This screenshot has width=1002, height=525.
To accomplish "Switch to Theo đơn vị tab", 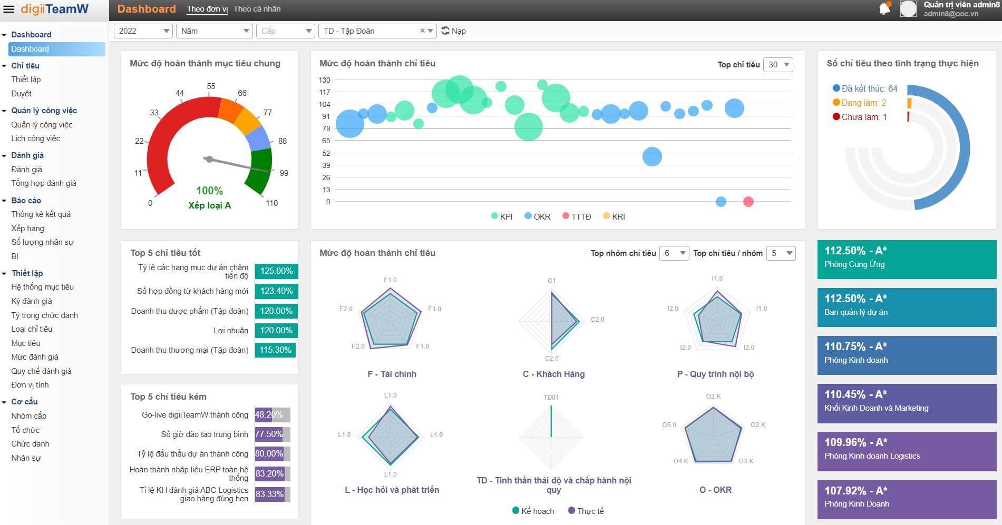I will click(x=207, y=9).
